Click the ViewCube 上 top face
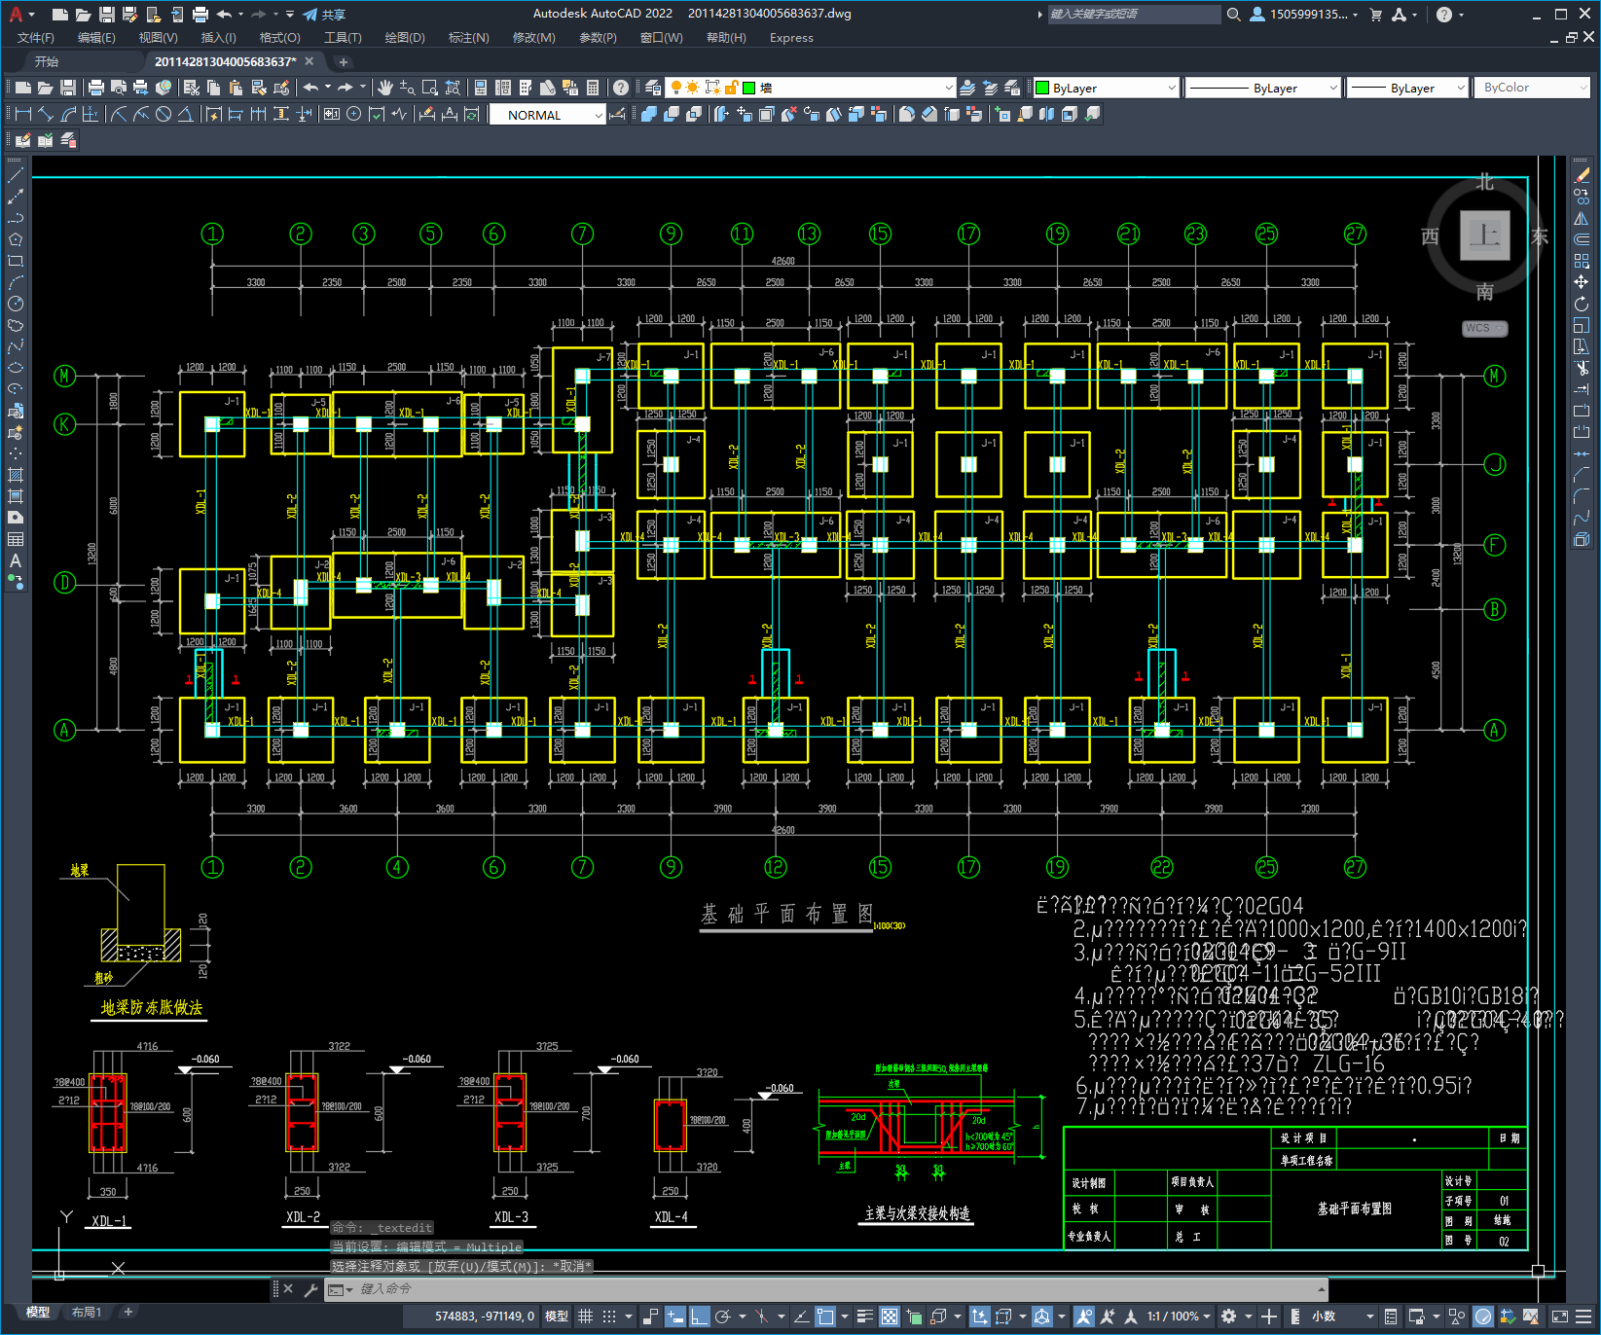1601x1335 pixels. (1484, 235)
